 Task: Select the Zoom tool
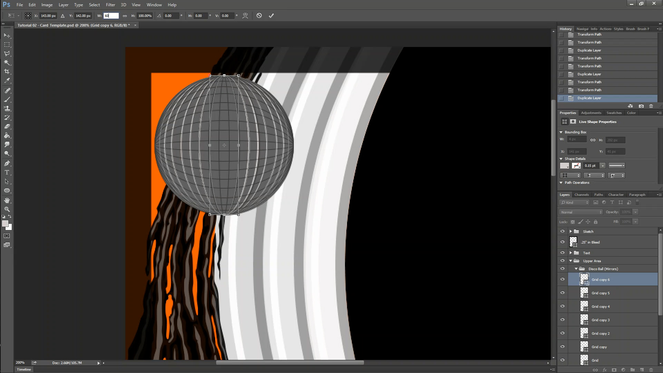coord(7,209)
